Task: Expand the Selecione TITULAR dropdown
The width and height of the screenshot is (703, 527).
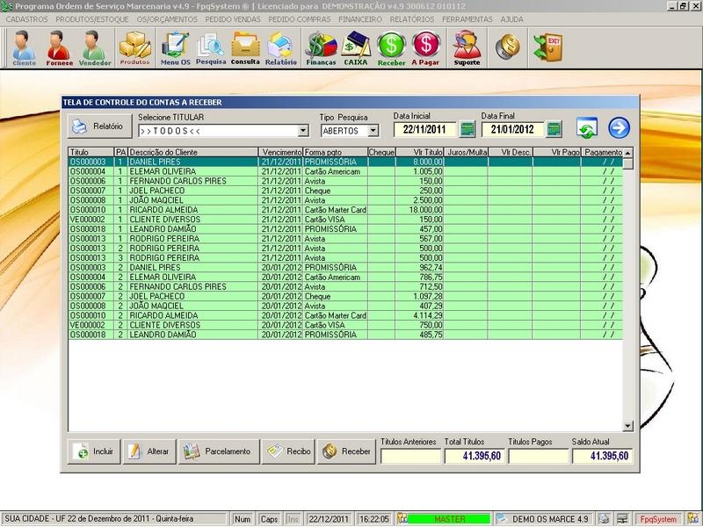Action: [x=303, y=131]
